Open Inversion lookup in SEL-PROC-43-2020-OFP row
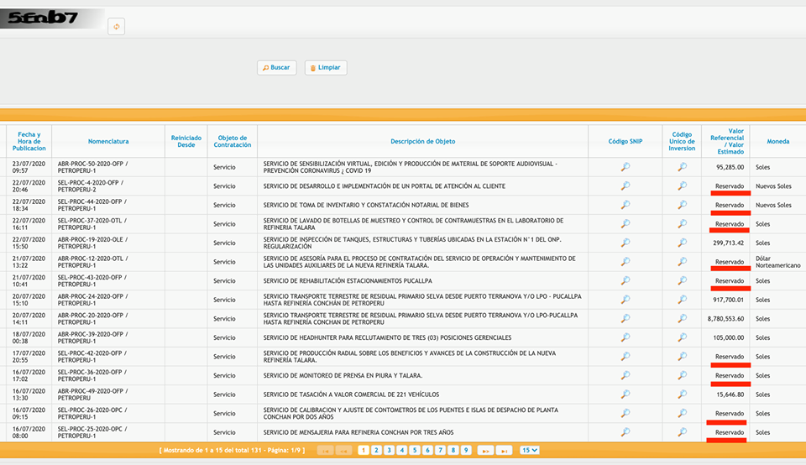This screenshot has width=806, height=465. [x=682, y=280]
